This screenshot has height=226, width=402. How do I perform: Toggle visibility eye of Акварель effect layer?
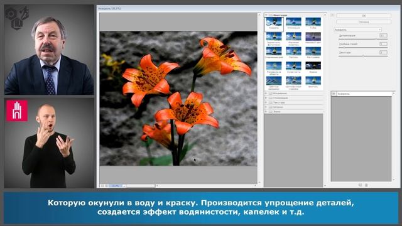[334, 94]
